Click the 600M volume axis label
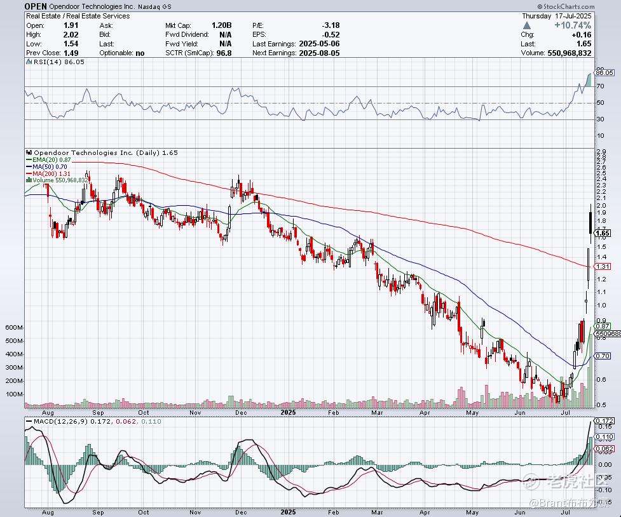Viewport: 621px width, 517px height. (x=14, y=327)
